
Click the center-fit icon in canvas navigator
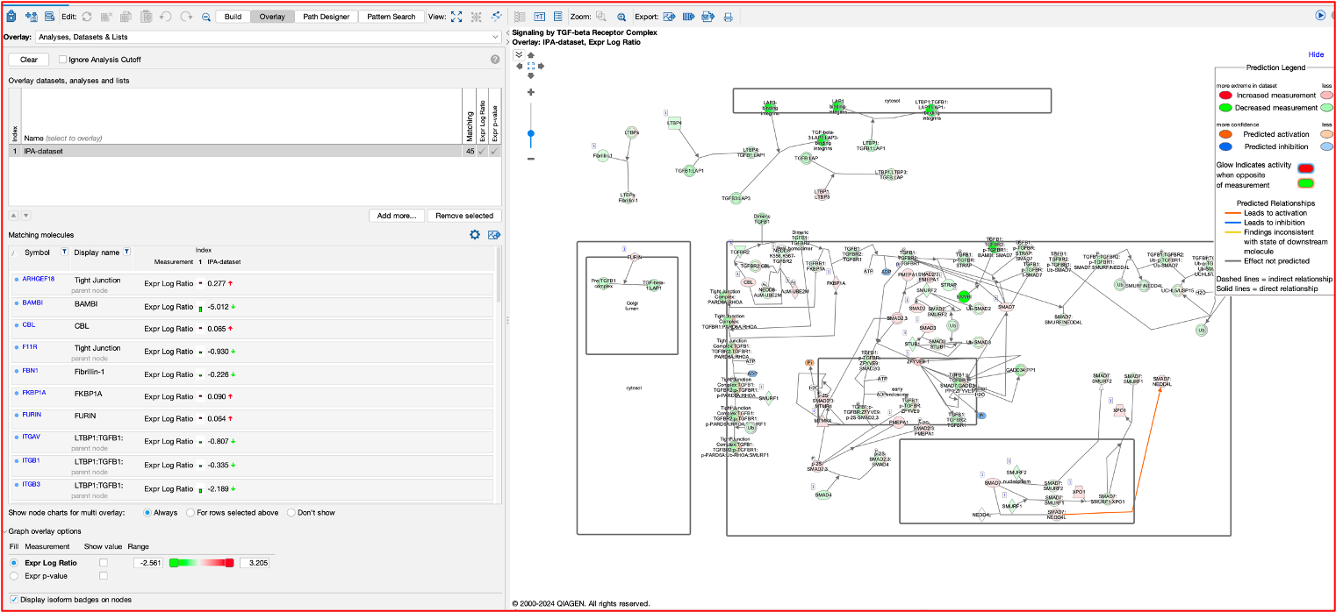531,66
